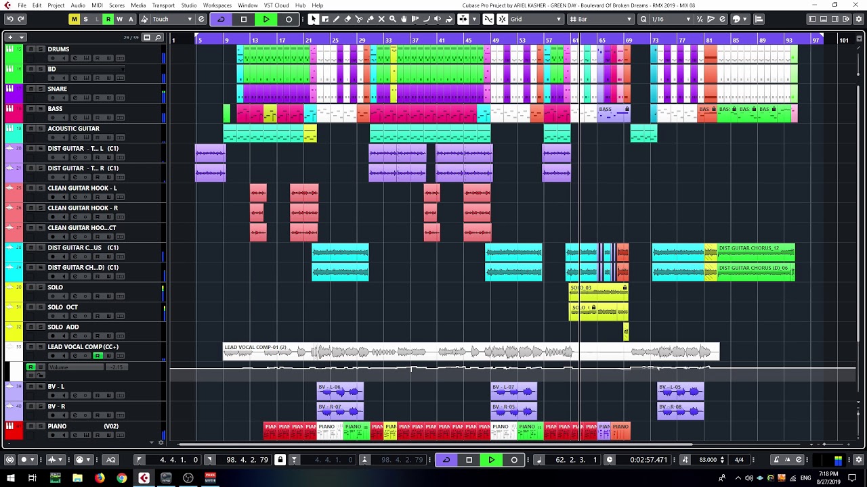Open the Touch automation mode dropdown

click(x=172, y=19)
